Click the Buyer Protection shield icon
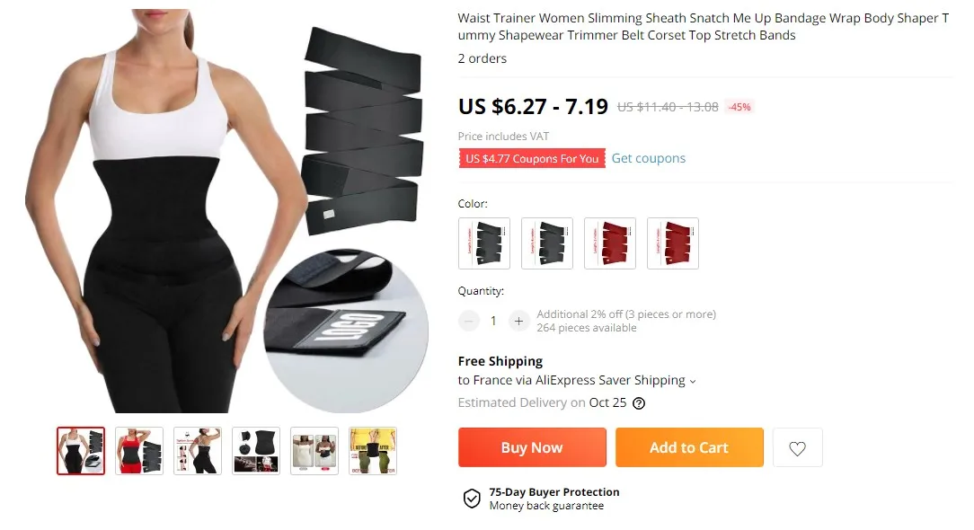 472,499
